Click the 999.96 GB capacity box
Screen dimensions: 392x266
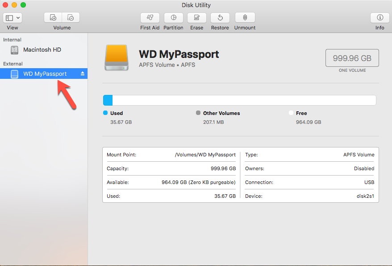(352, 58)
